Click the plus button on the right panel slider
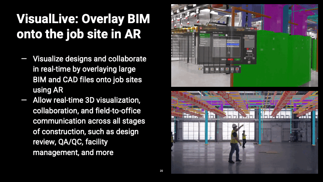This screenshot has width=323, height=182. tap(253, 58)
